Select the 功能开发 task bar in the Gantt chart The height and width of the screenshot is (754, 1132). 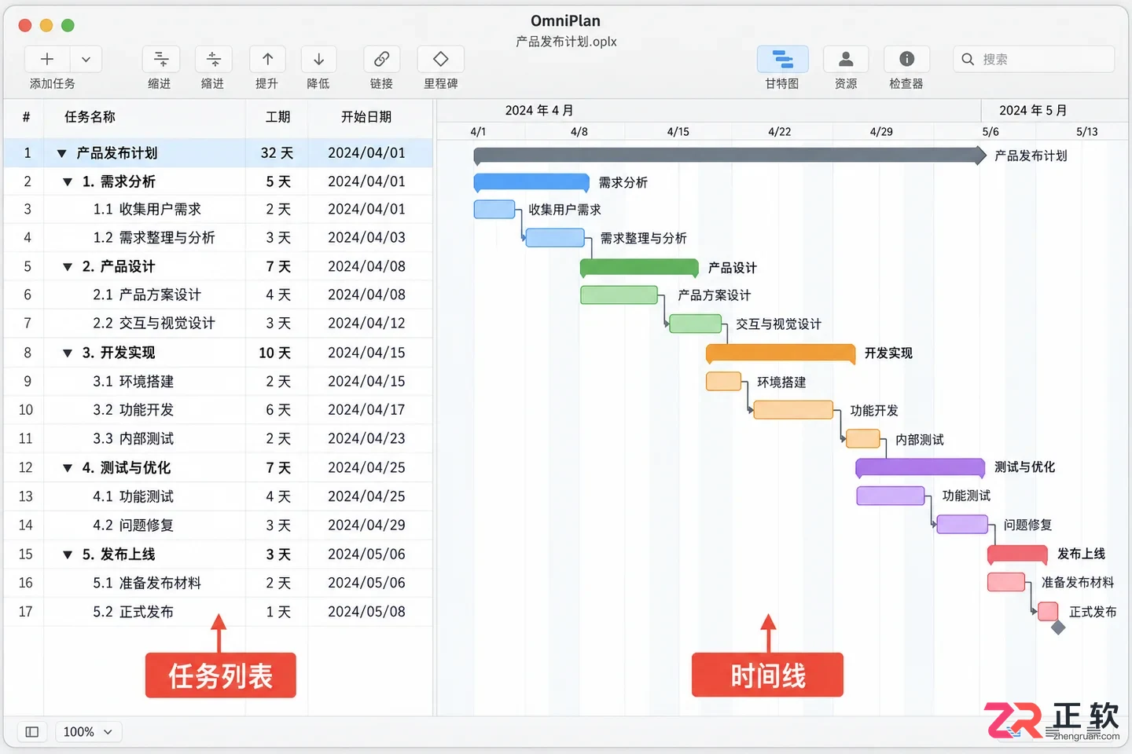[793, 410]
